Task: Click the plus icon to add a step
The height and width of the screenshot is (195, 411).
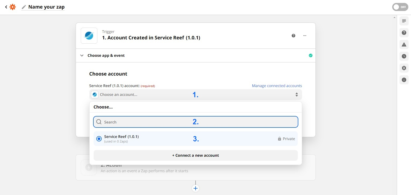Action: (x=196, y=188)
